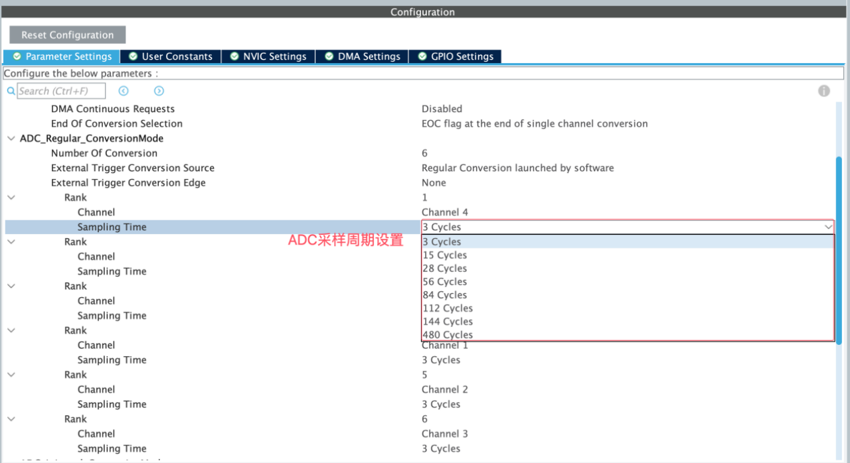Screen dimensions: 850x463
Task: Open the DMA Settings tab
Action: tap(363, 56)
